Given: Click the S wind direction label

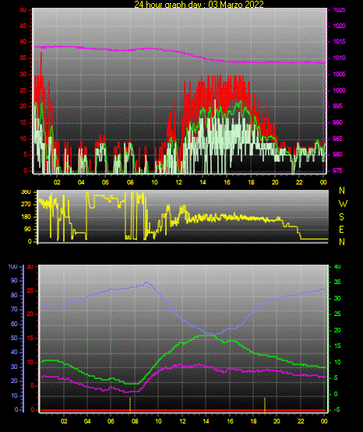Looking at the screenshot, I should point(341,217).
